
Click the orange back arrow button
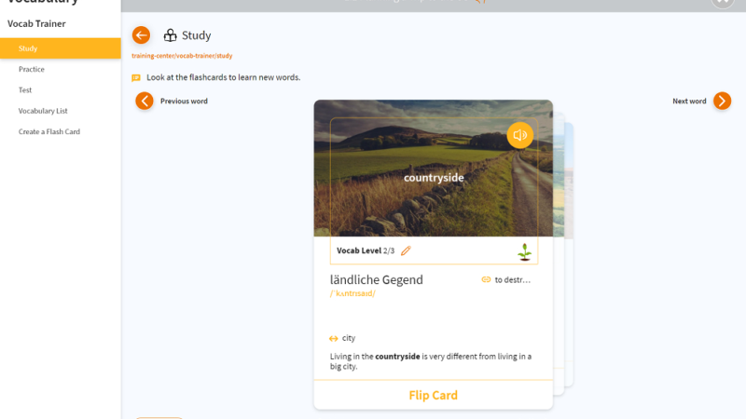(x=141, y=35)
